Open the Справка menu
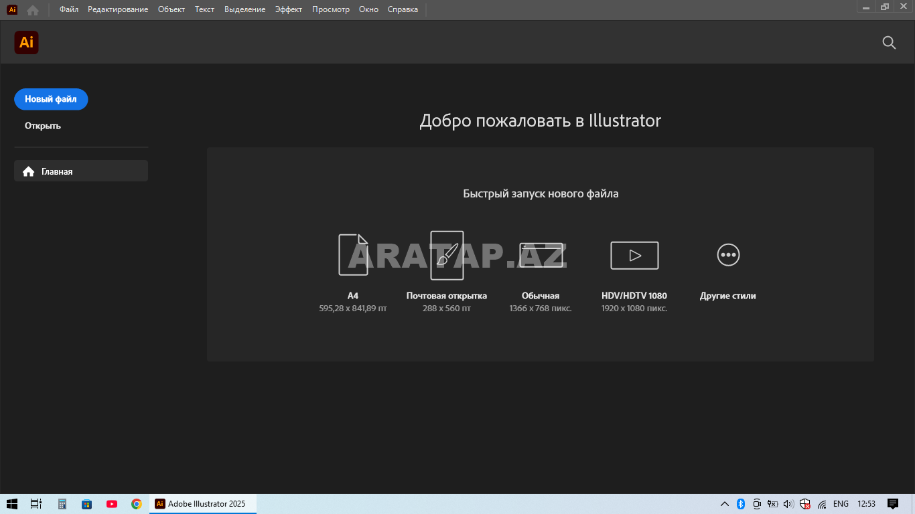 point(403,9)
